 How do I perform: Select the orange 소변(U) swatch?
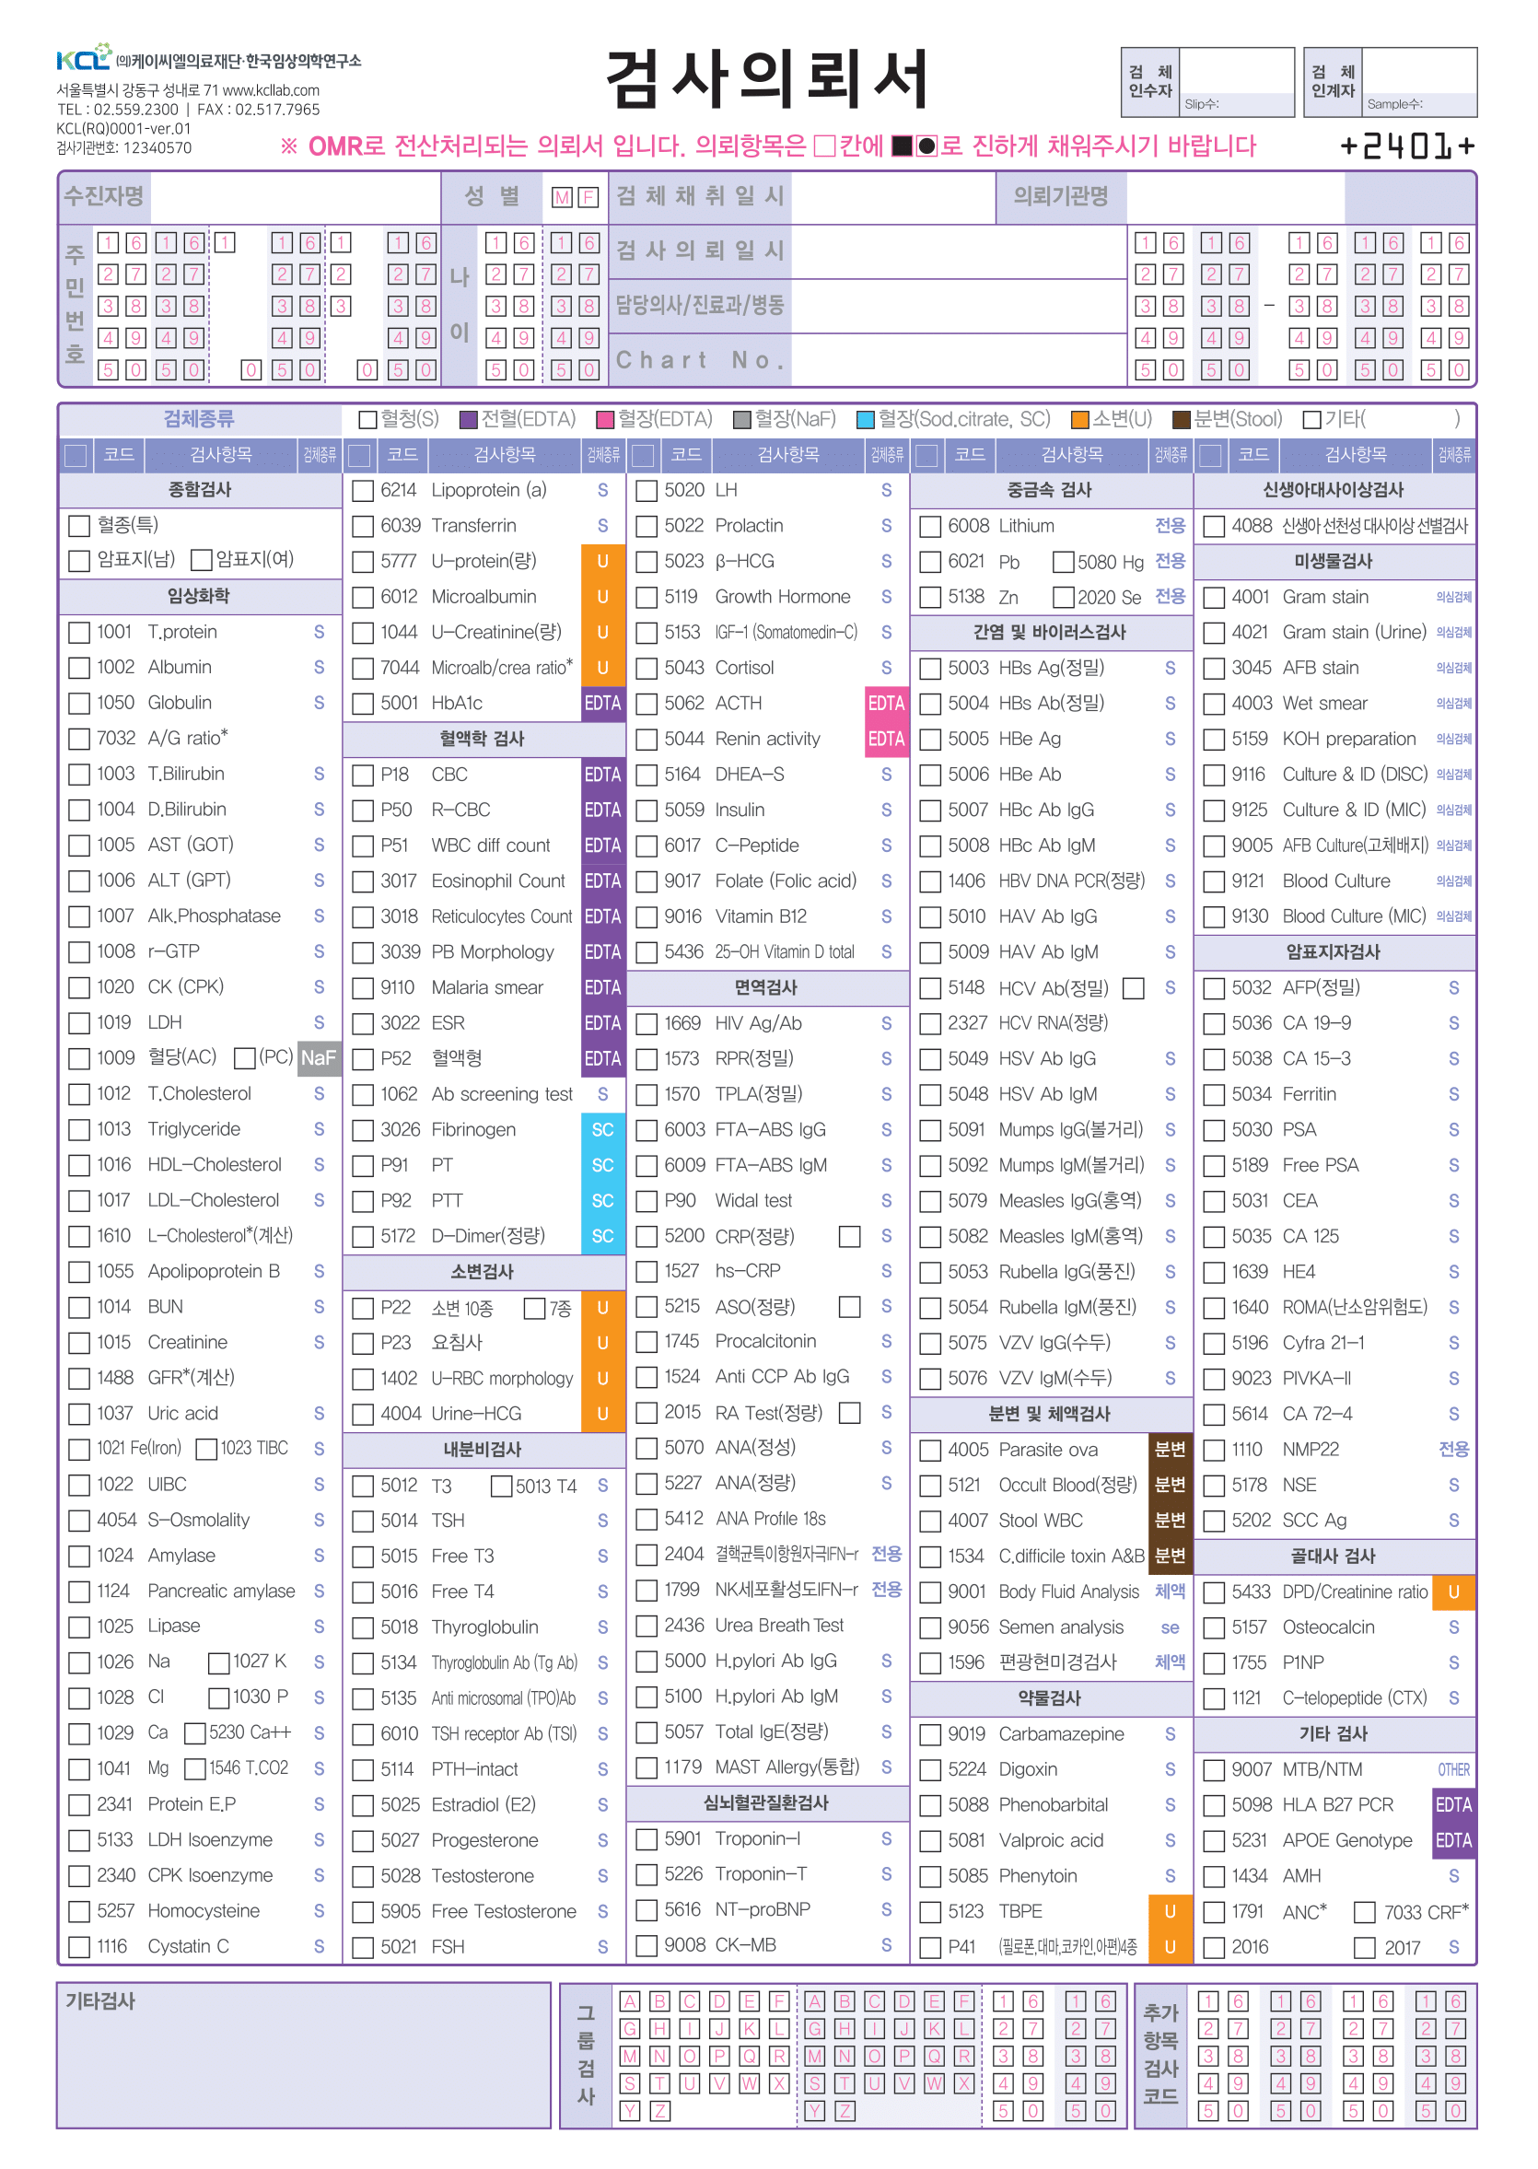[x=1080, y=420]
